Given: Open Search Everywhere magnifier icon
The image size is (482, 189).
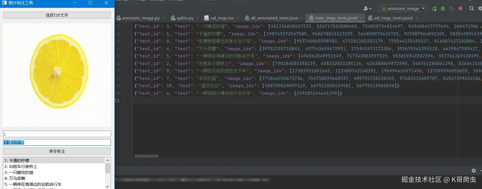Looking at the screenshot, I should (471, 9).
